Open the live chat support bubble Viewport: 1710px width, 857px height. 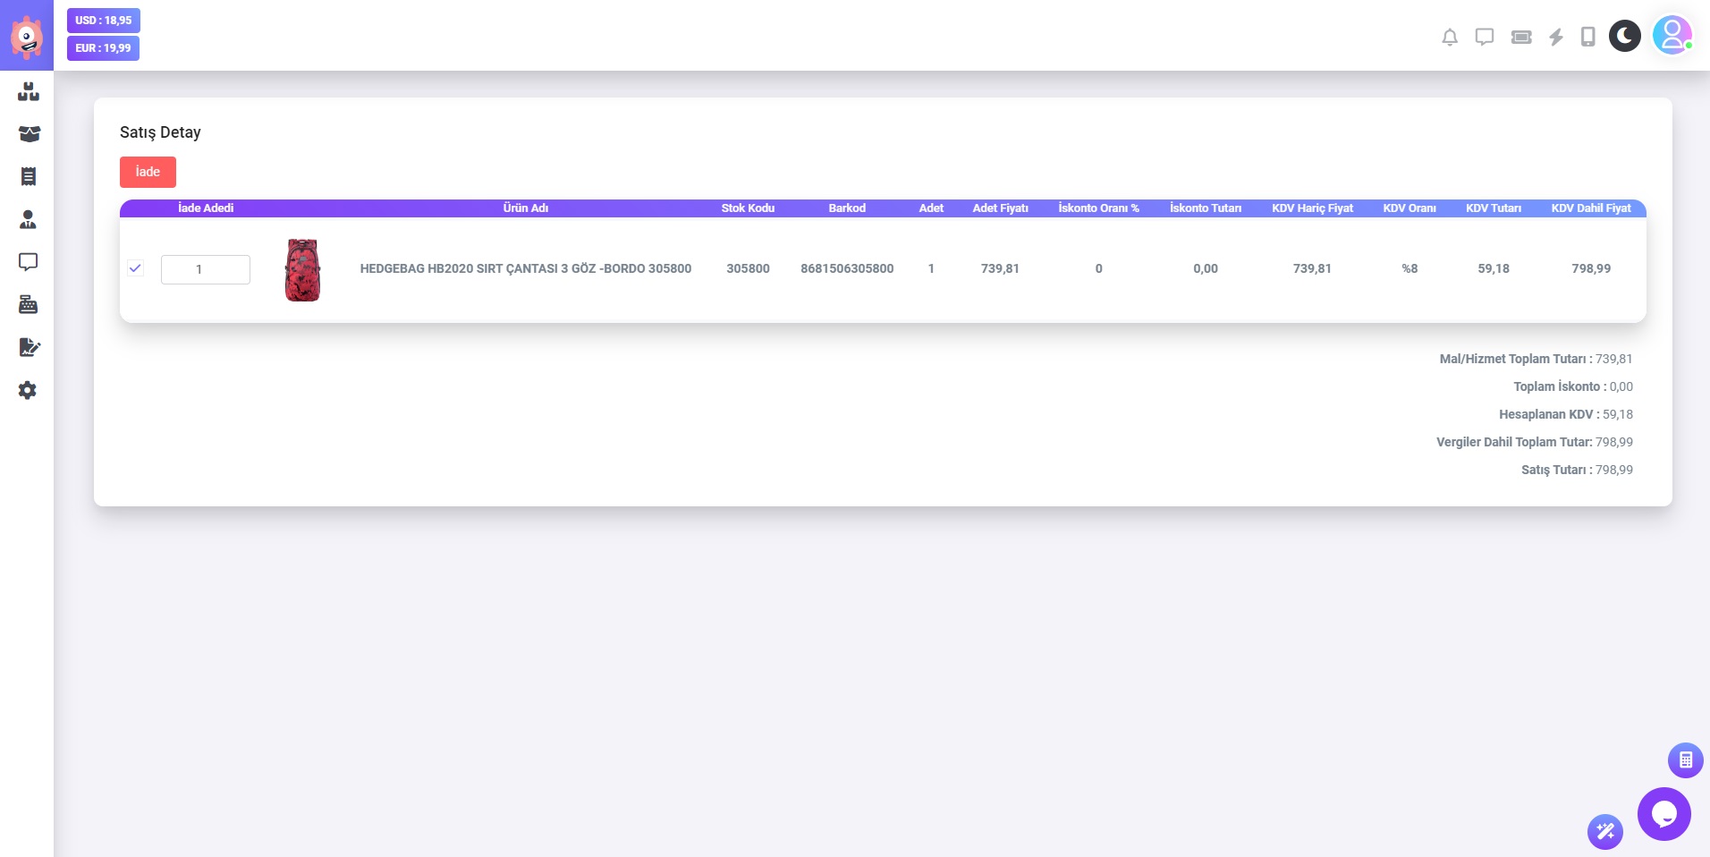pyautogui.click(x=1663, y=814)
